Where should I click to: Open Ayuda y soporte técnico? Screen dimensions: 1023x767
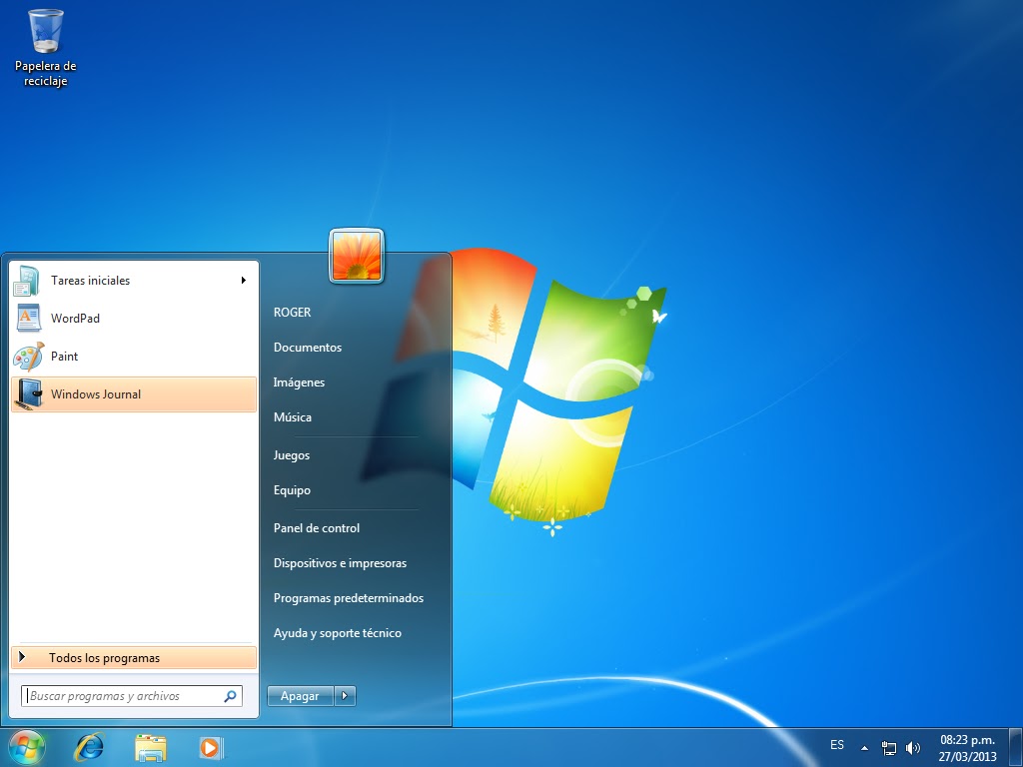click(x=338, y=633)
